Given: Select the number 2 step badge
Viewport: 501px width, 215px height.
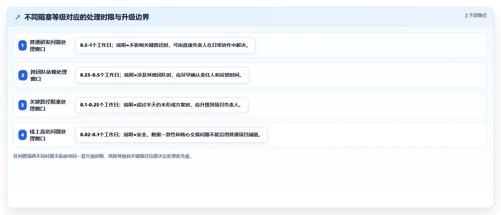Looking at the screenshot, I should point(23,75).
